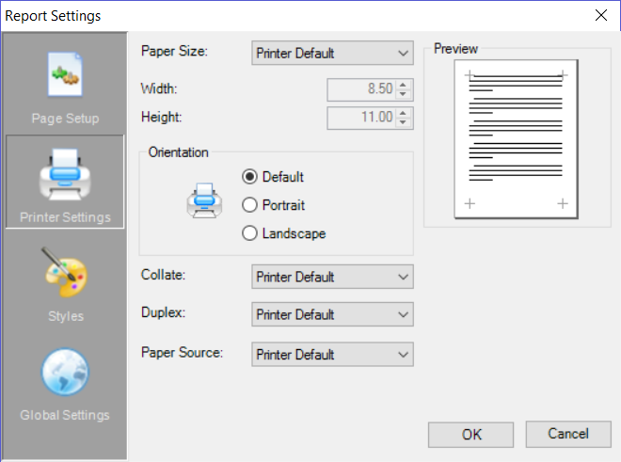Click the Global Settings label in sidebar
Screen dimensions: 621x462
tap(65, 415)
